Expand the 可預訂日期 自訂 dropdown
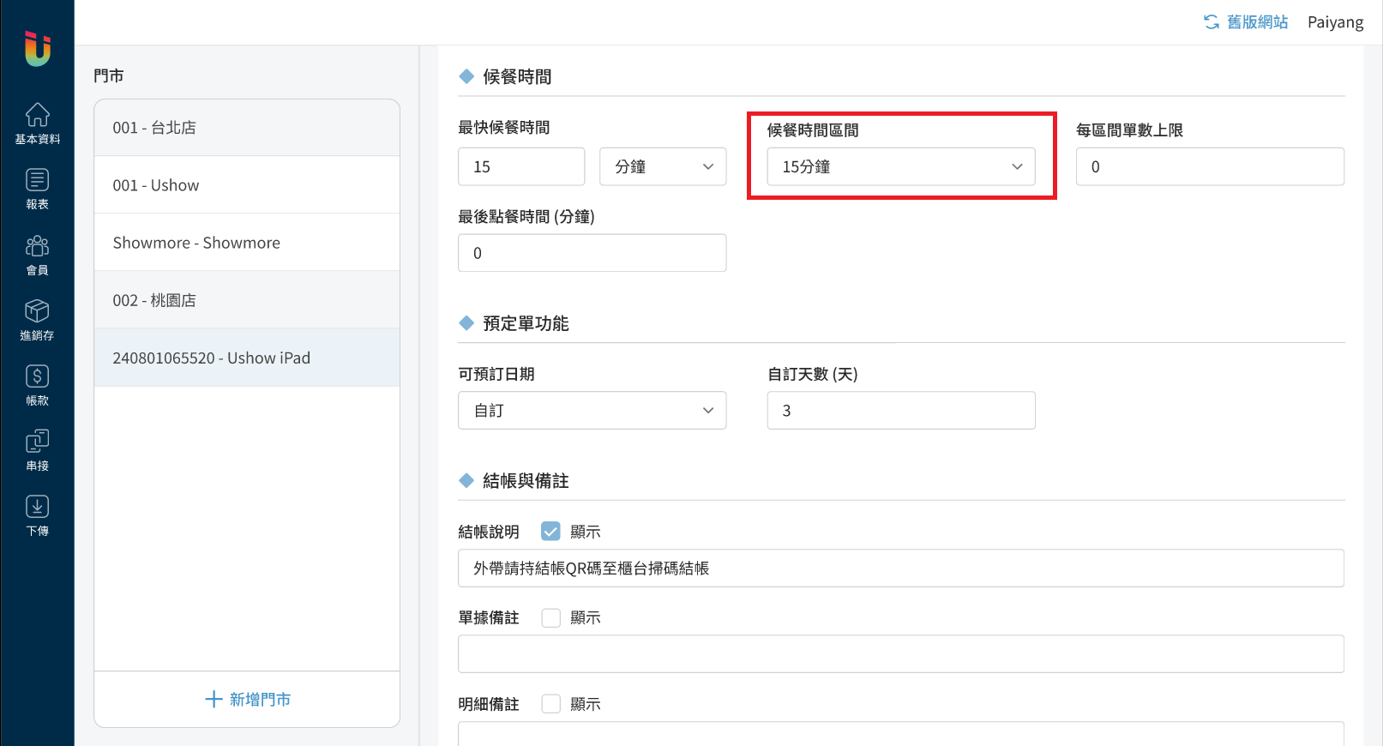Image resolution: width=1383 pixels, height=746 pixels. 592,411
